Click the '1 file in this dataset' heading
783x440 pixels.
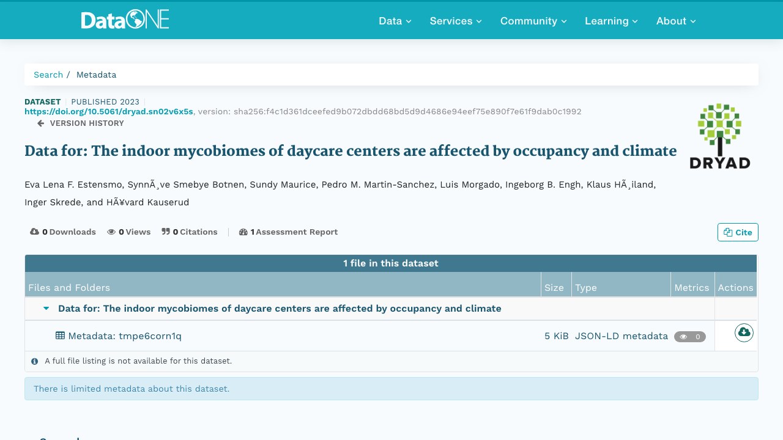[x=391, y=263]
